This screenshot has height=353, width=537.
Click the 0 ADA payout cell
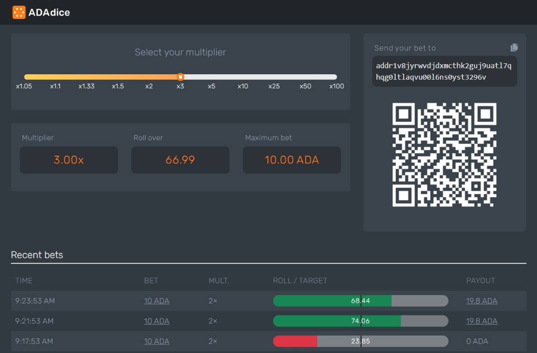[477, 341]
